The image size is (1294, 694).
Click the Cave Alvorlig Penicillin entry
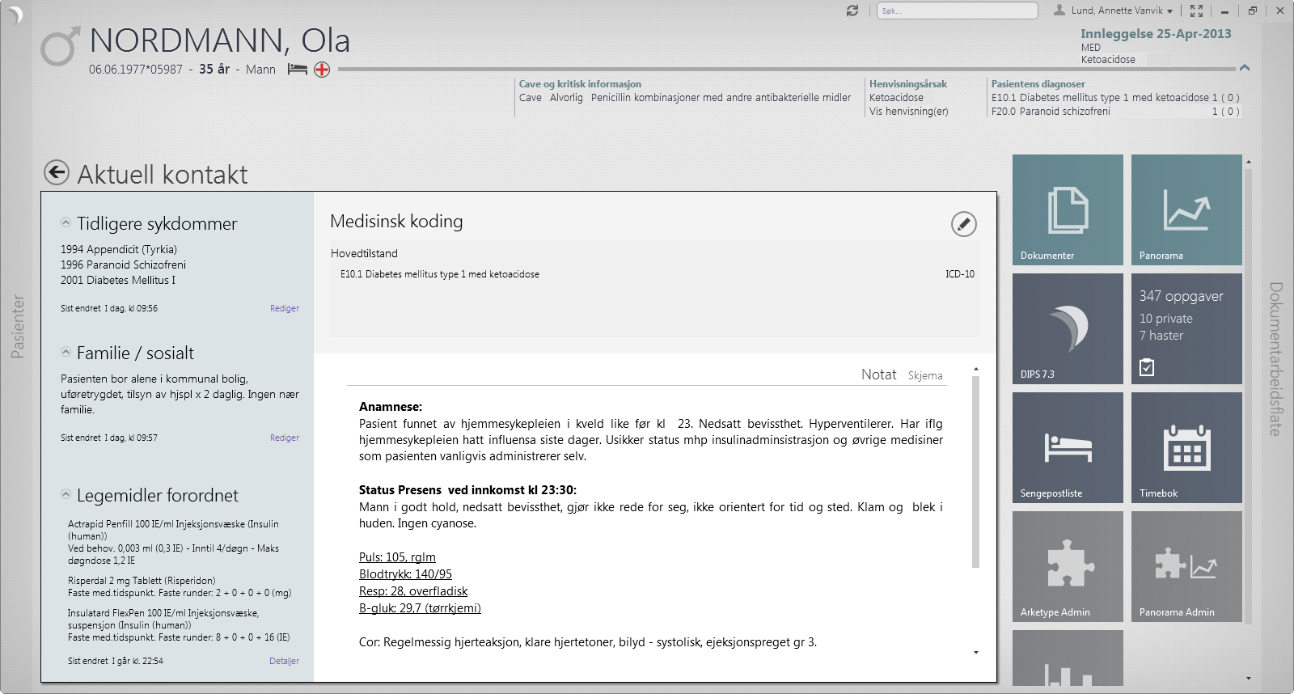(x=685, y=97)
